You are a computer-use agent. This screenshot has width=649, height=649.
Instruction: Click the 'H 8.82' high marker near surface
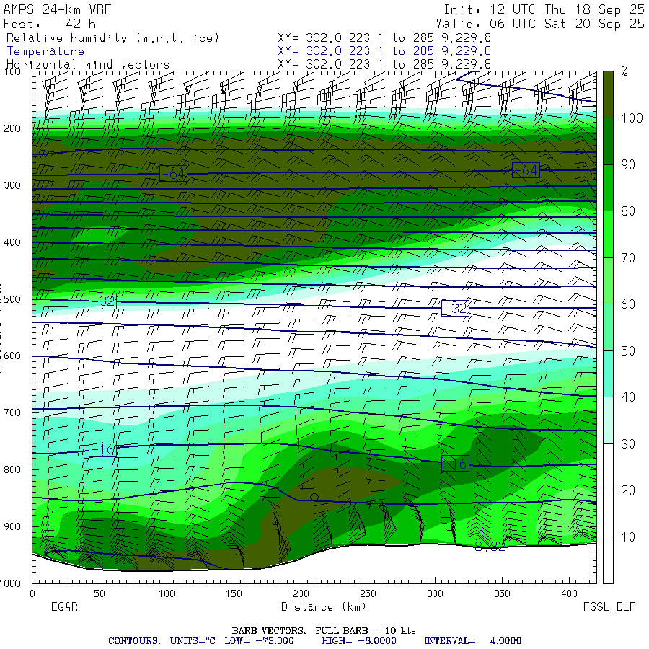coord(490,539)
